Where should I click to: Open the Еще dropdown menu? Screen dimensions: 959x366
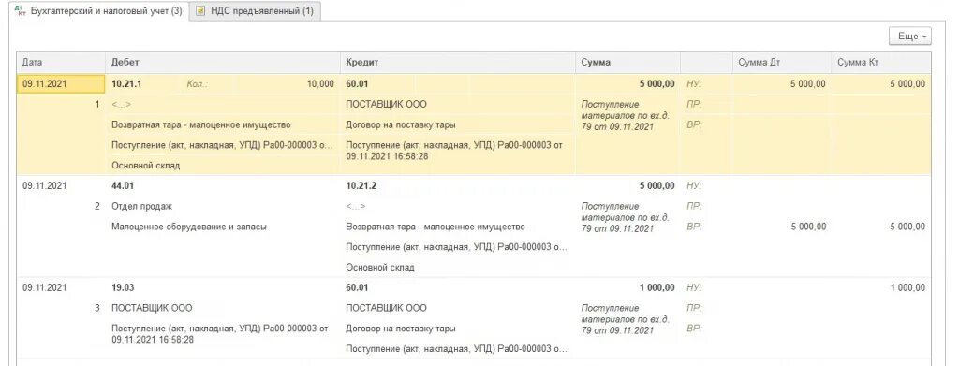(910, 37)
